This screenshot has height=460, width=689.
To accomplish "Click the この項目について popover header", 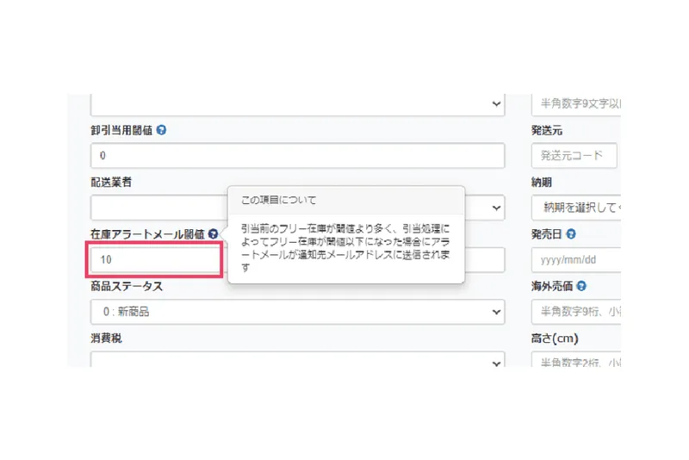I will pyautogui.click(x=346, y=201).
